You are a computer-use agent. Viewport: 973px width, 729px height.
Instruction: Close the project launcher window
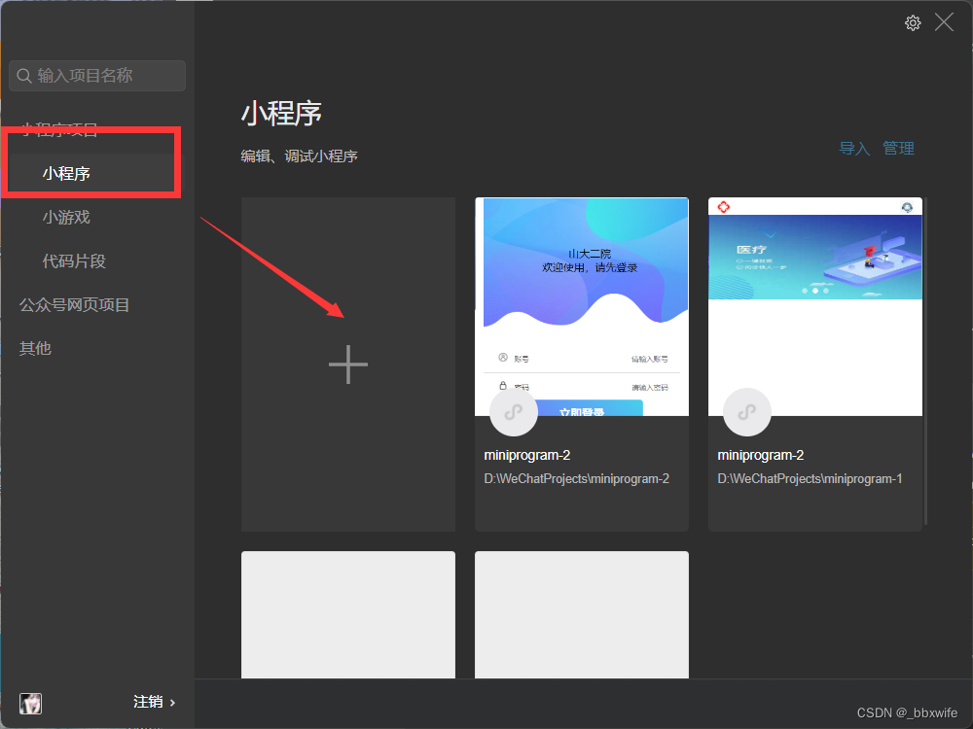point(944,22)
